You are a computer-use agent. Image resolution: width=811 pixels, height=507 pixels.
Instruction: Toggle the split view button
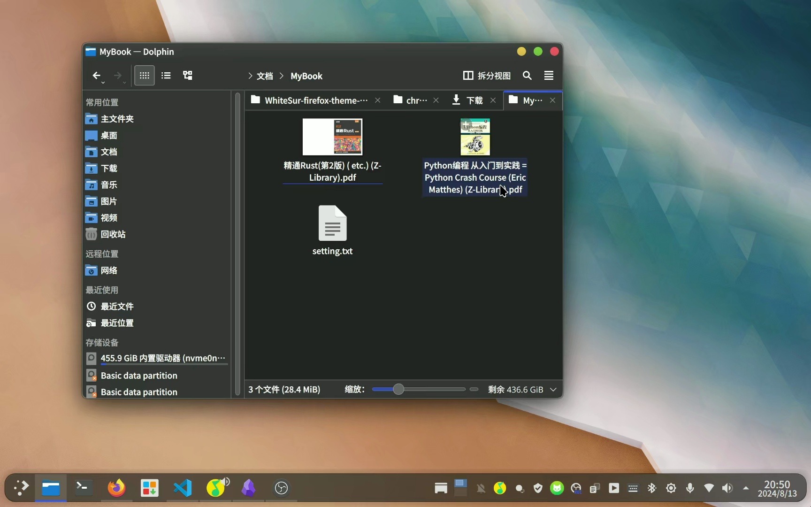(x=487, y=76)
